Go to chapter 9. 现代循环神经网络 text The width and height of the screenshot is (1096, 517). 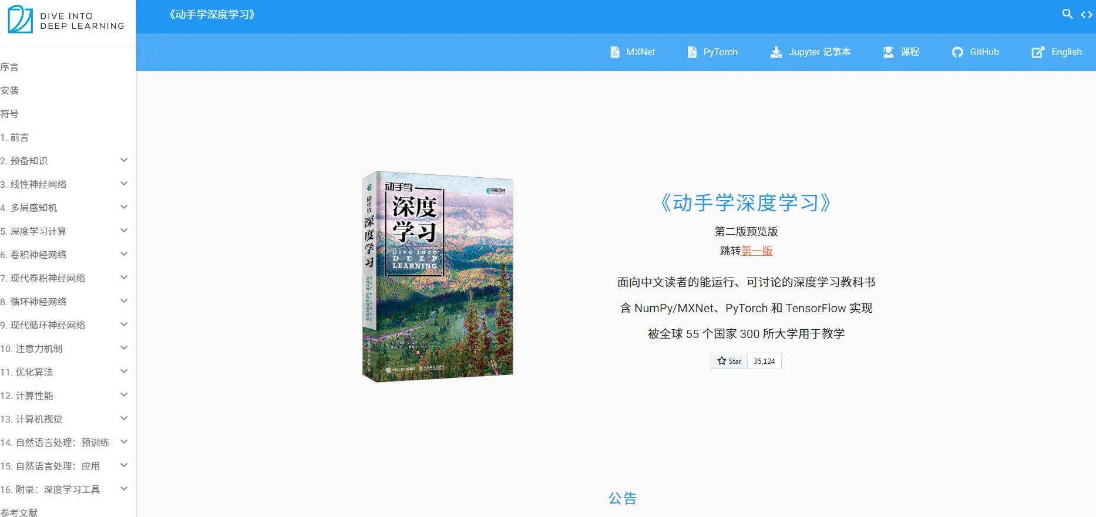[x=43, y=325]
